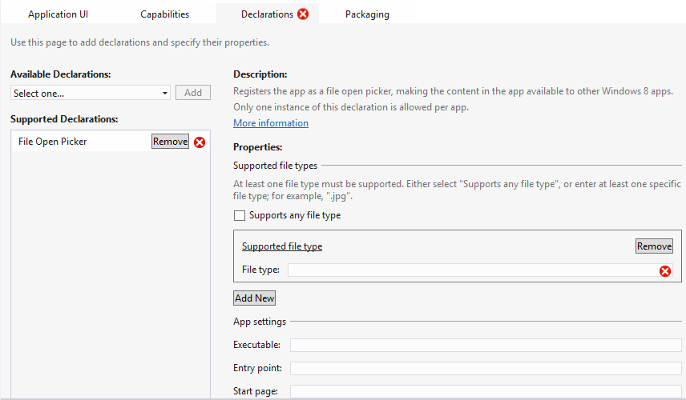Viewport: 686px width, 400px height.
Task: Go to the Packaging tab
Action: tap(367, 14)
